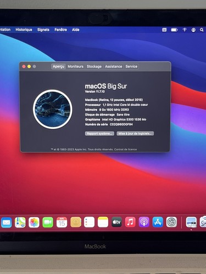The height and width of the screenshot is (274, 206).
Task: Open the keyboard input source menu icon
Action: coord(164,30)
